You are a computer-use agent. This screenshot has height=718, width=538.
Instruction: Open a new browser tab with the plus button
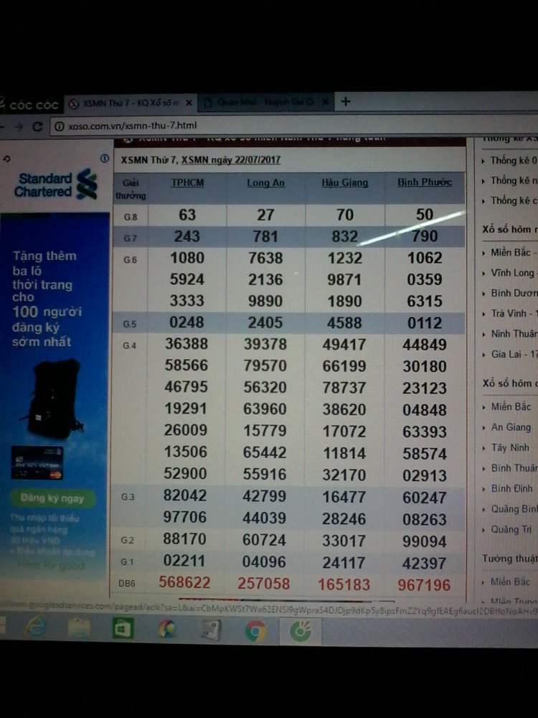(346, 102)
